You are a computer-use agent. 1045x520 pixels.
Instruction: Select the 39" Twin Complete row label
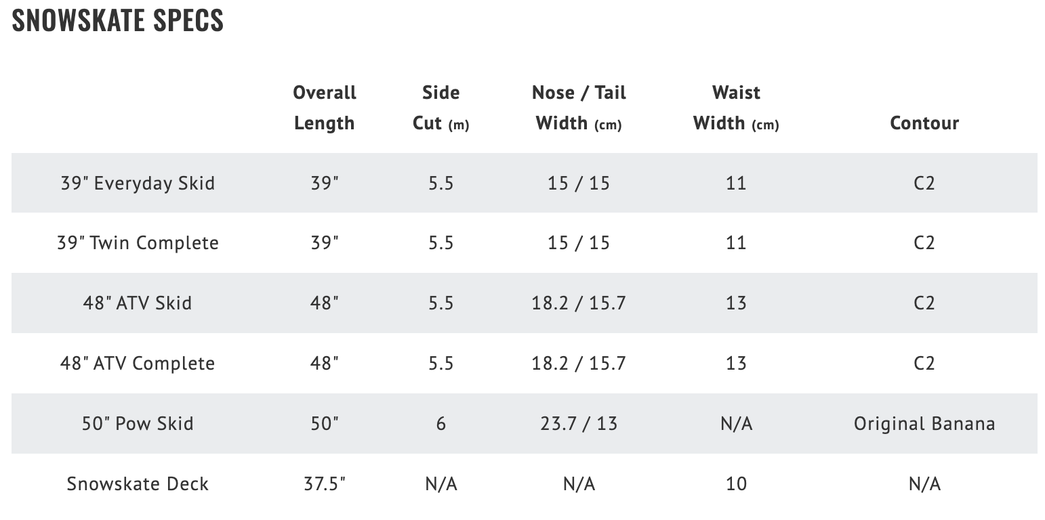point(138,243)
